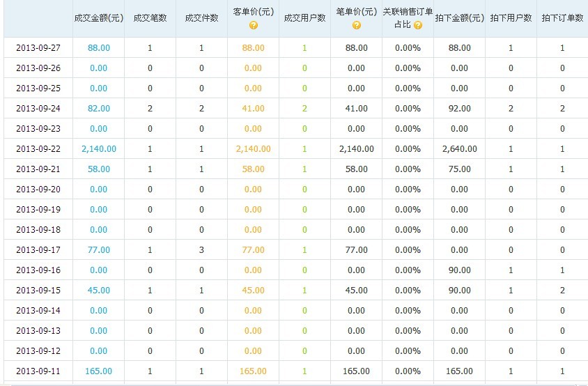Select the date cell 2013-09-26
The height and width of the screenshot is (386, 588).
coord(38,68)
